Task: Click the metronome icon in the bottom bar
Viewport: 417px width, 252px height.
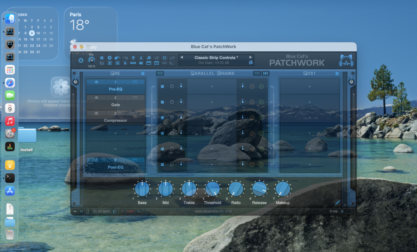Action: pos(88,211)
